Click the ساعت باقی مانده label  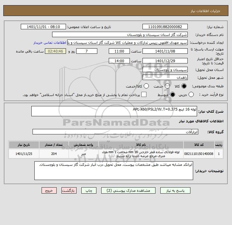(x=30, y=51)
